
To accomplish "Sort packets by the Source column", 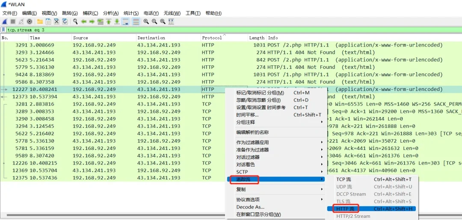I will [104, 38].
